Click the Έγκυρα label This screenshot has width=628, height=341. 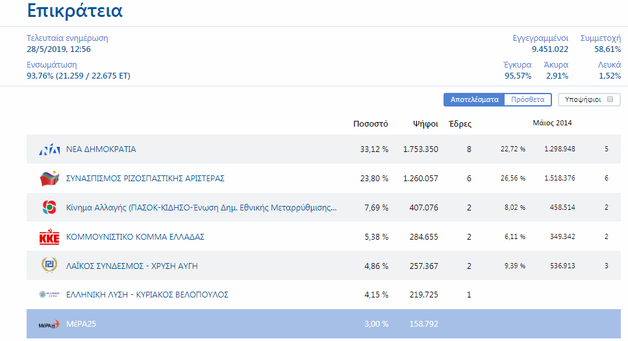pyautogui.click(x=518, y=64)
